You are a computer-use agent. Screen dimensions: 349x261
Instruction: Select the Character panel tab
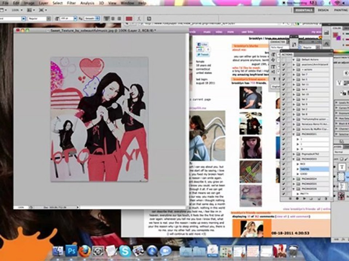[x=278, y=42]
